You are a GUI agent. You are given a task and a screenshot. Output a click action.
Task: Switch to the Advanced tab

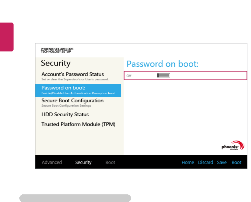point(52,162)
